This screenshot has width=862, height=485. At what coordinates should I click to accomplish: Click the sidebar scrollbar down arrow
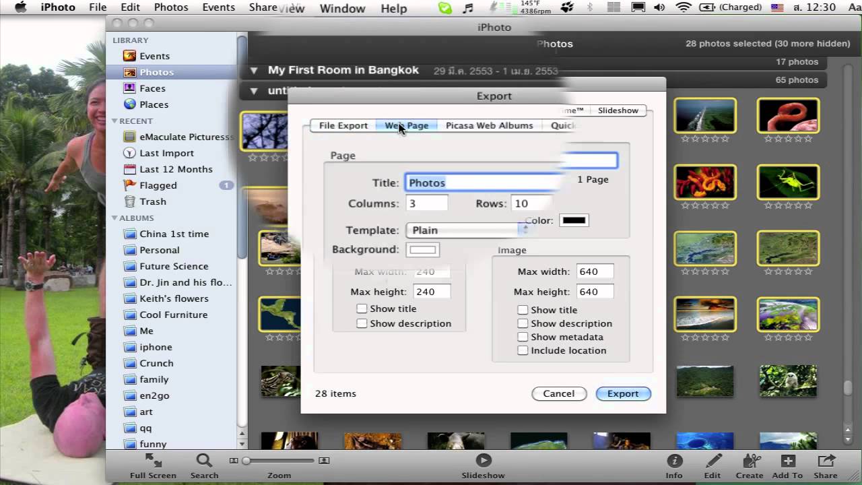242,444
